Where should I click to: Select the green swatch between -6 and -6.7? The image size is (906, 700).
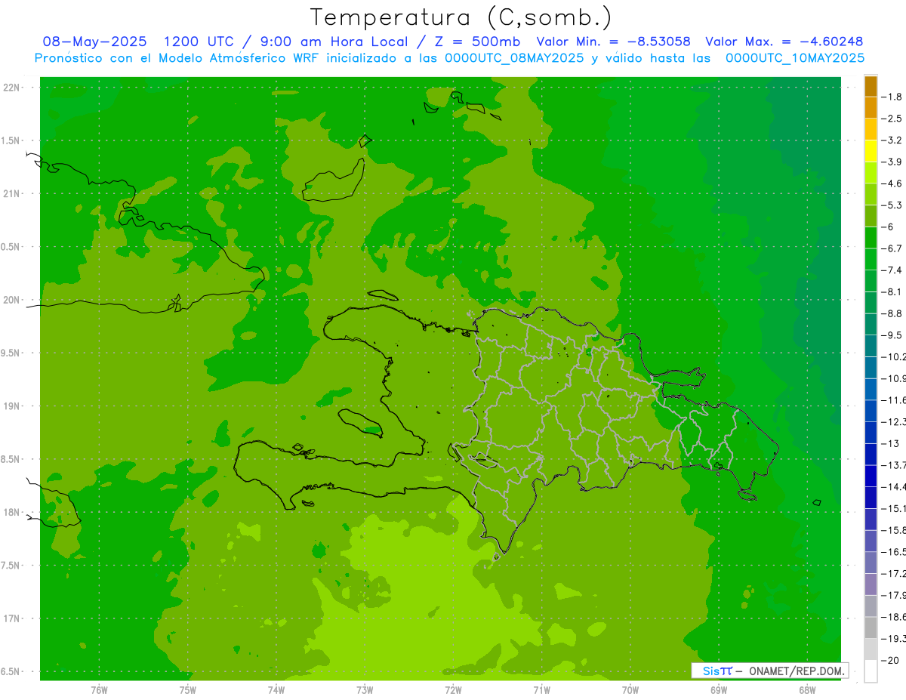click(871, 238)
